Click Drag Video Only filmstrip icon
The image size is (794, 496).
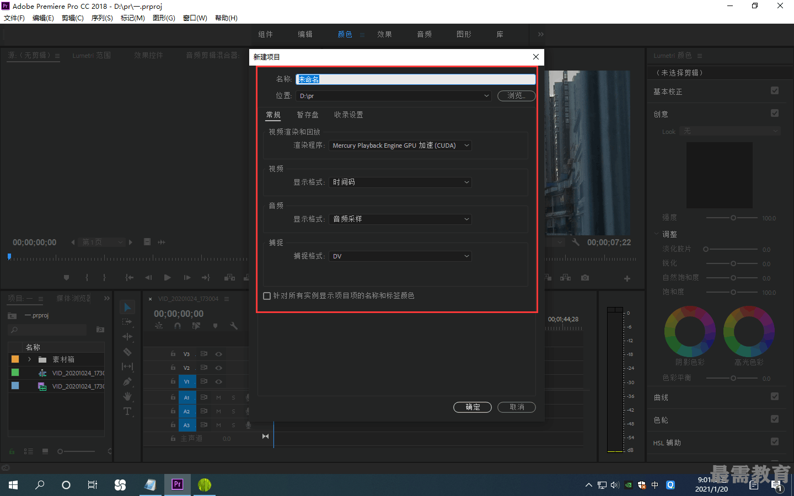tap(147, 242)
